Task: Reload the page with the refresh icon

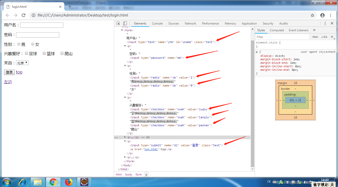Action: pyautogui.click(x=24, y=15)
